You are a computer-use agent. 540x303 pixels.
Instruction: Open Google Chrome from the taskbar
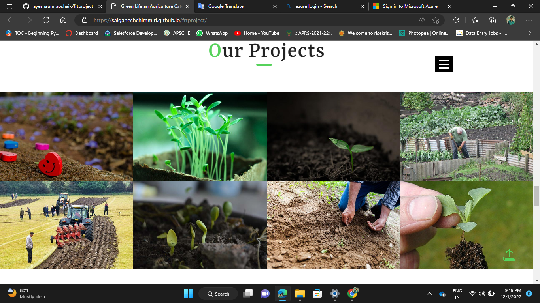click(x=352, y=294)
